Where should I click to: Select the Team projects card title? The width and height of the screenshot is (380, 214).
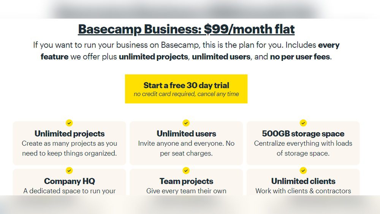point(186,181)
